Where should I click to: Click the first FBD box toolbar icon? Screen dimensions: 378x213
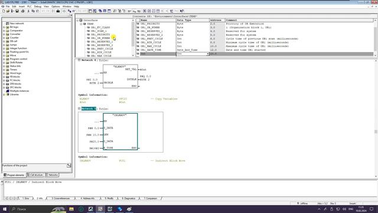click(145, 11)
